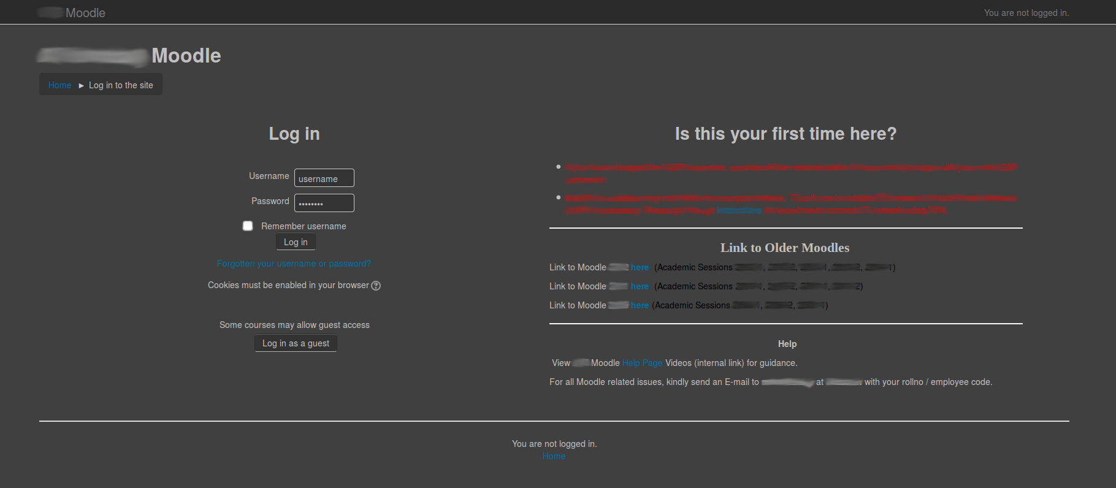
Task: Follow second older Moodle 'here' link
Action: coord(640,286)
